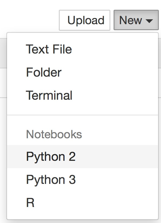
Task: Click the word New on the button
Action: coord(130,20)
